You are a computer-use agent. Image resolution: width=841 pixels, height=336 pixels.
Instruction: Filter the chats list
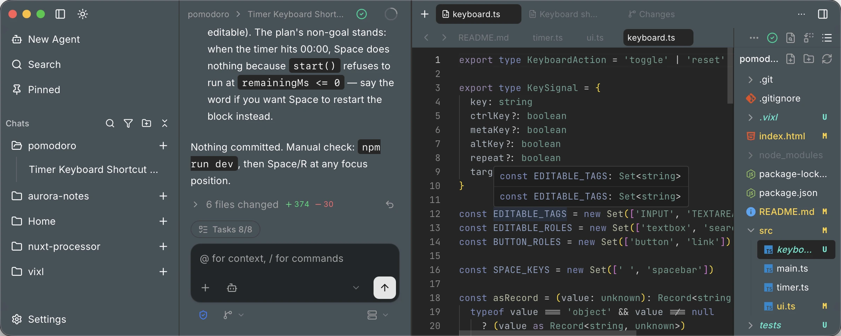click(x=128, y=123)
